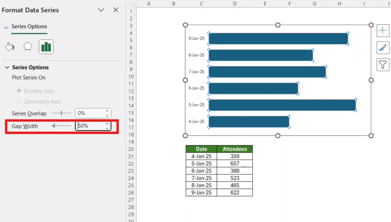Increase Series Overlap with up arrow
The width and height of the screenshot is (391, 222).
coord(107,111)
